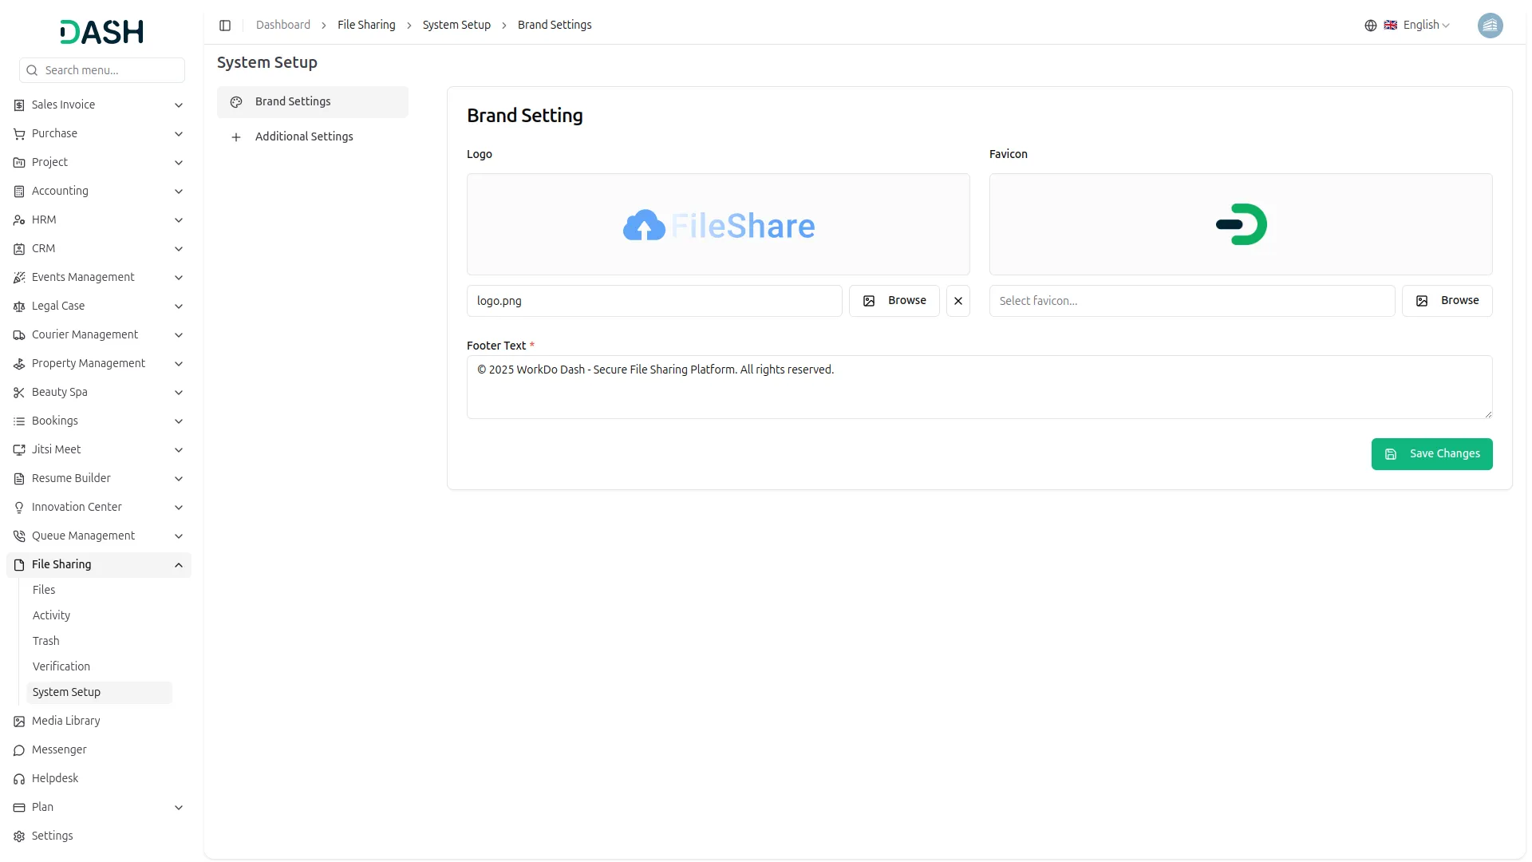
Task: Select the Helpdesk icon in sidebar
Action: (x=18, y=778)
